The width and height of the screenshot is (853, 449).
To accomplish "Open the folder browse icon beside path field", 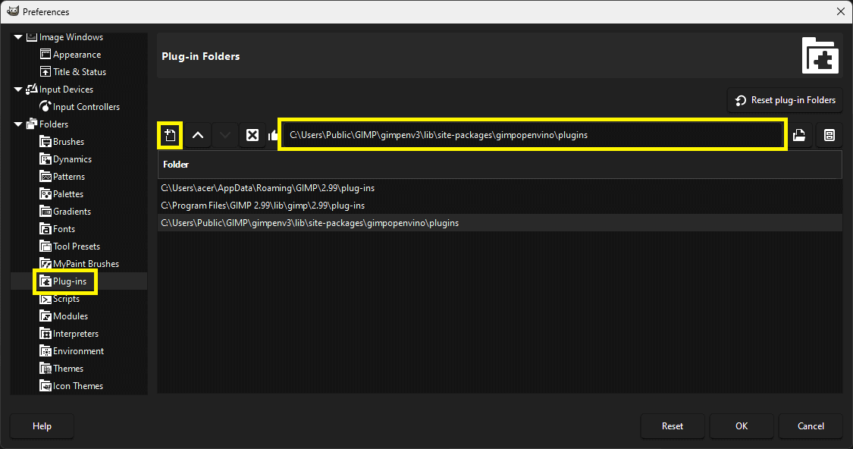I will (x=798, y=135).
